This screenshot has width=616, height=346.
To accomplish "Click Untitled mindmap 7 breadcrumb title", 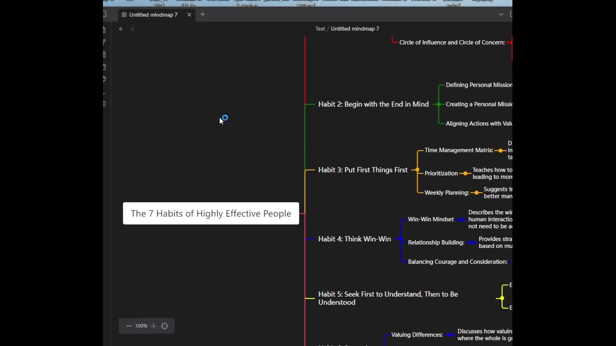I will click(355, 29).
